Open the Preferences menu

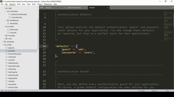48,4
